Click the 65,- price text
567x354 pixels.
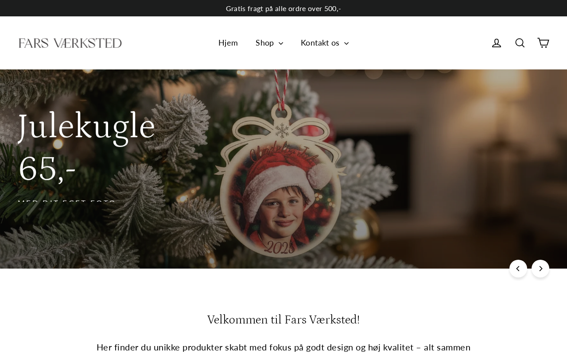coord(47,169)
